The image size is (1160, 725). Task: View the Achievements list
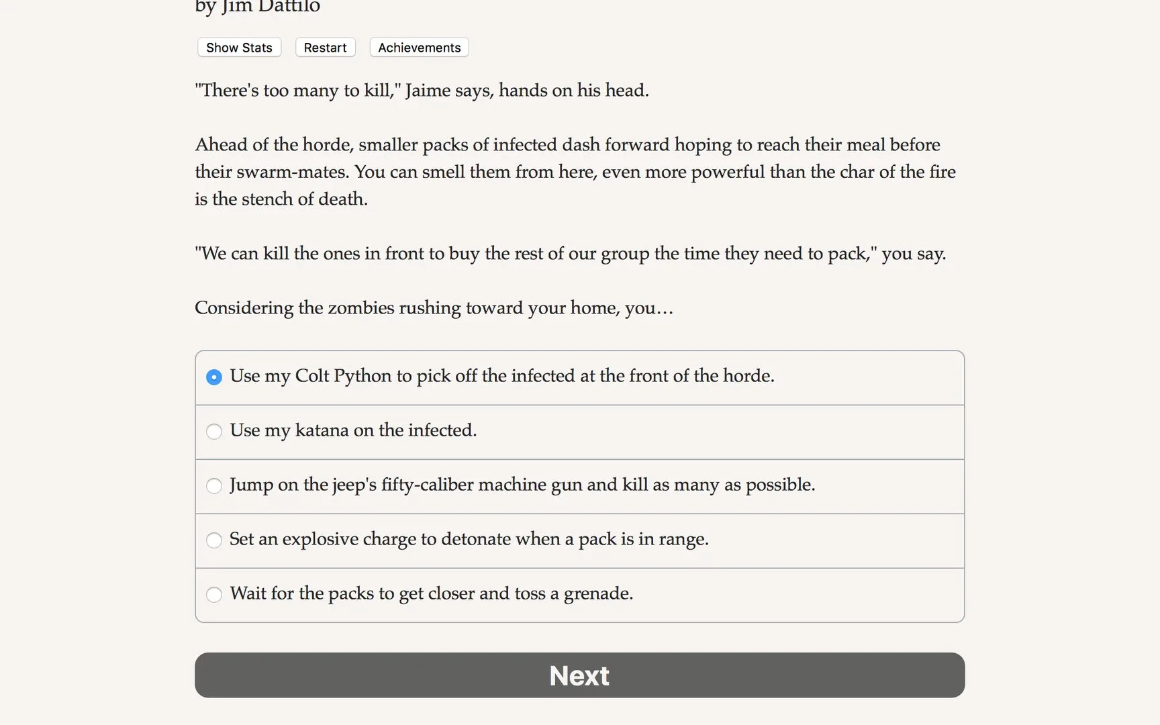[x=419, y=48]
